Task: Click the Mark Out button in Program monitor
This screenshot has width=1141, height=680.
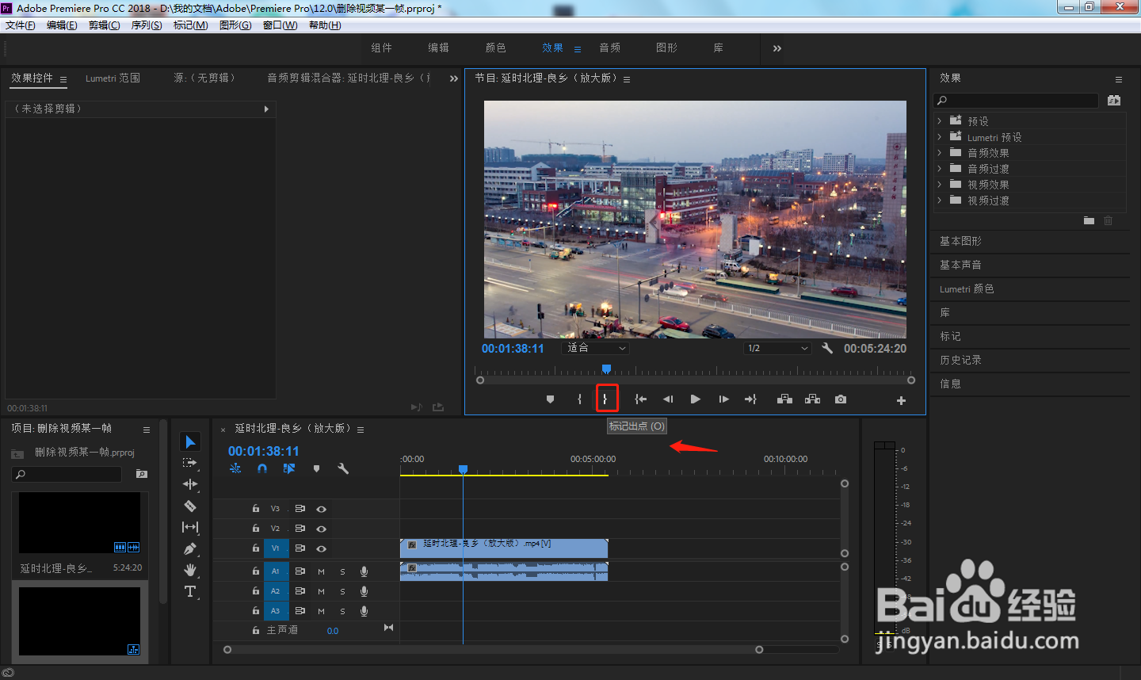Action: 606,399
